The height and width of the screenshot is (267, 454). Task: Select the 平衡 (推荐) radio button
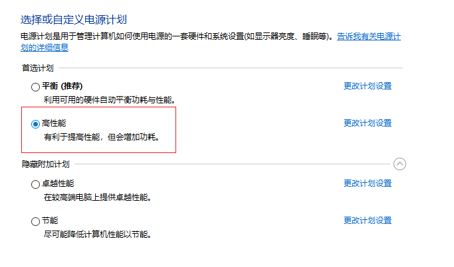[x=35, y=87]
